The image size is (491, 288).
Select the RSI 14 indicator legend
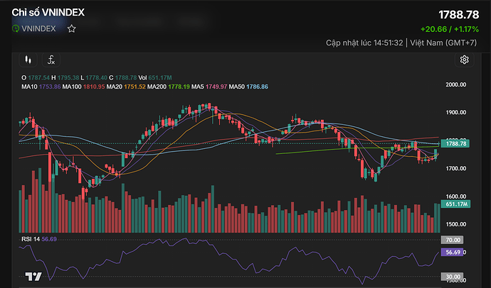39,239
